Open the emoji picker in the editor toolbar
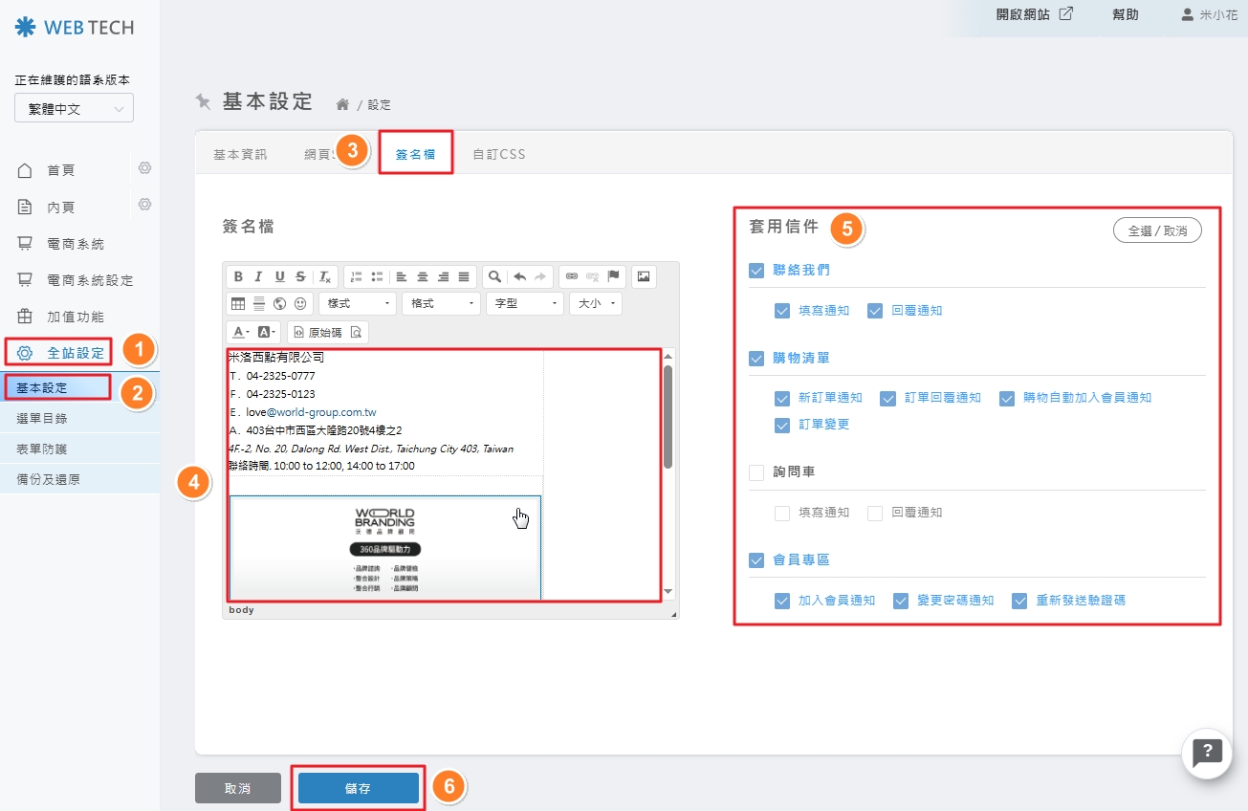The width and height of the screenshot is (1248, 811). pyautogui.click(x=298, y=304)
